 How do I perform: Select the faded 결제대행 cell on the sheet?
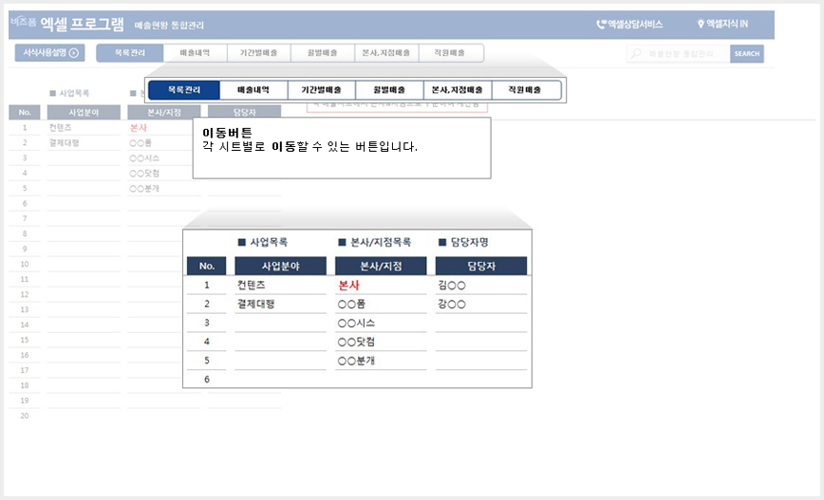[84, 143]
